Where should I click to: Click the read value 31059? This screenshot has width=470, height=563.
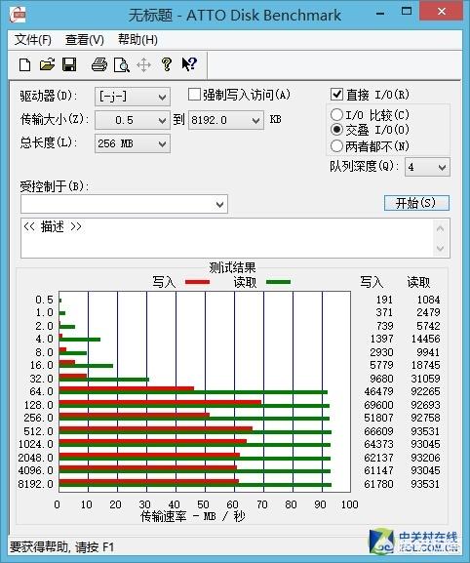(425, 379)
